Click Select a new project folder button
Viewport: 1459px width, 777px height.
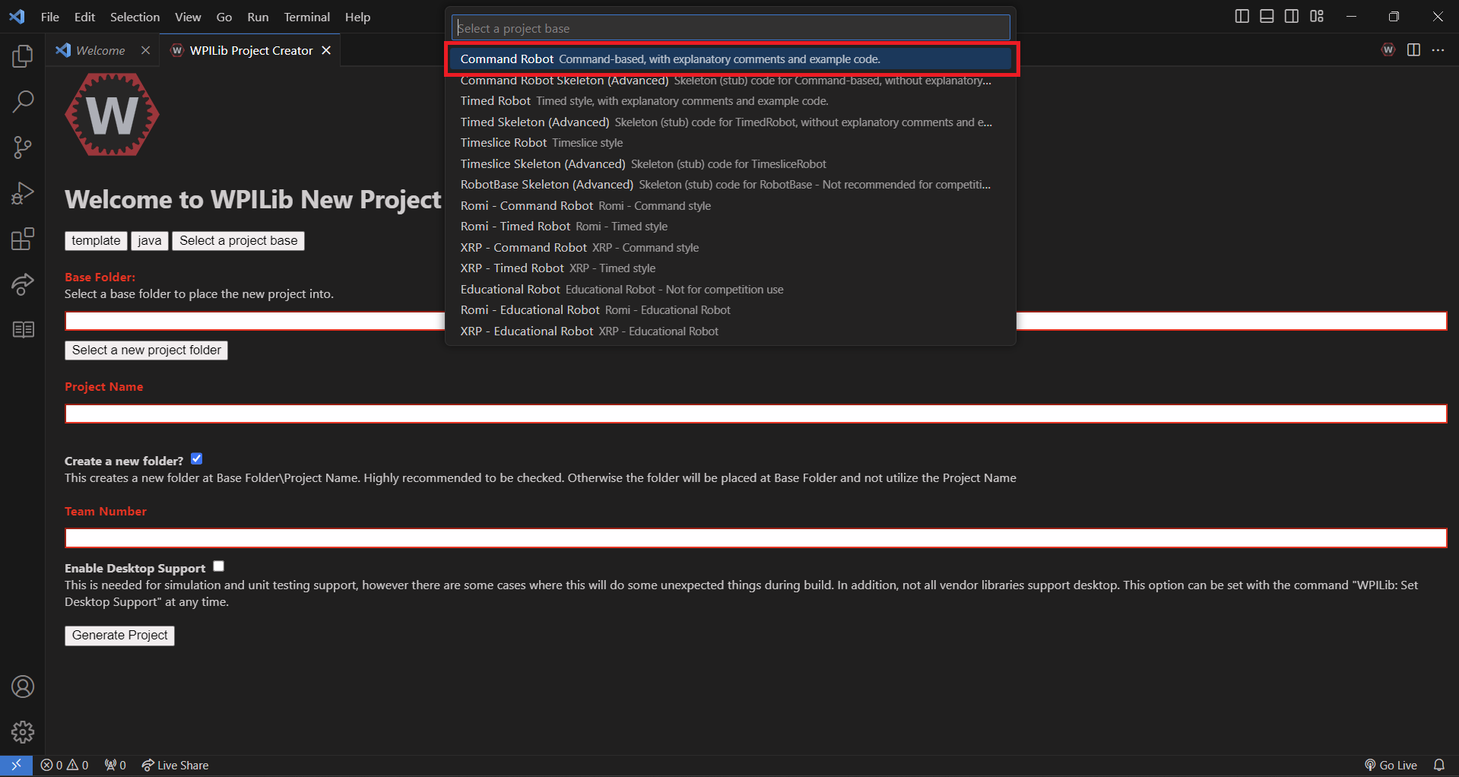[x=147, y=350]
